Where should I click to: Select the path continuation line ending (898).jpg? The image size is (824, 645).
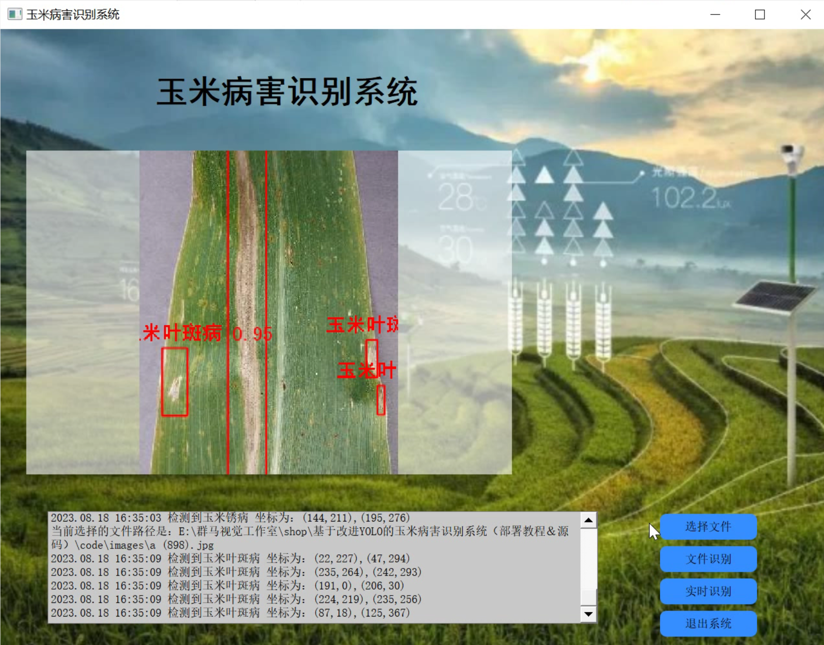tap(133, 545)
